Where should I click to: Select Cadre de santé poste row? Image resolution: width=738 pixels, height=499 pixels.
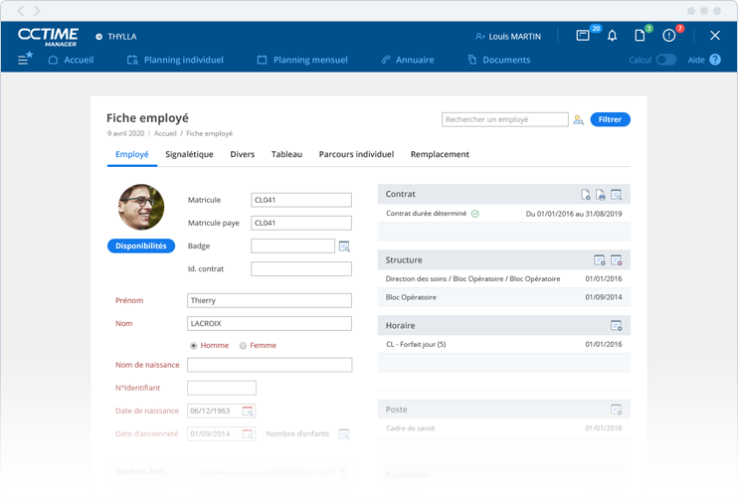[x=503, y=428]
